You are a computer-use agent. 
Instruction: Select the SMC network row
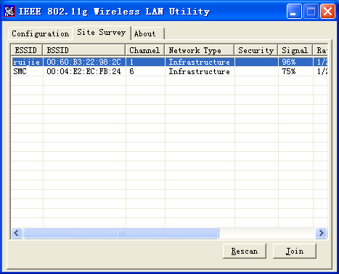click(x=169, y=71)
